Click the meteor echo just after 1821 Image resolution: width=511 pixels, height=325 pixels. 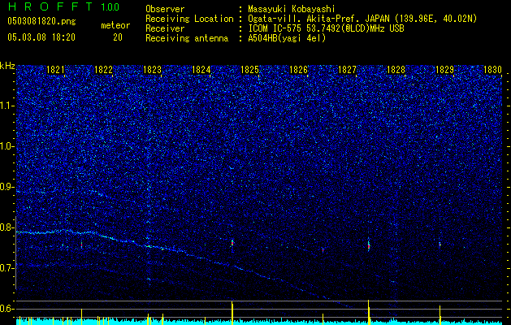coord(81,245)
